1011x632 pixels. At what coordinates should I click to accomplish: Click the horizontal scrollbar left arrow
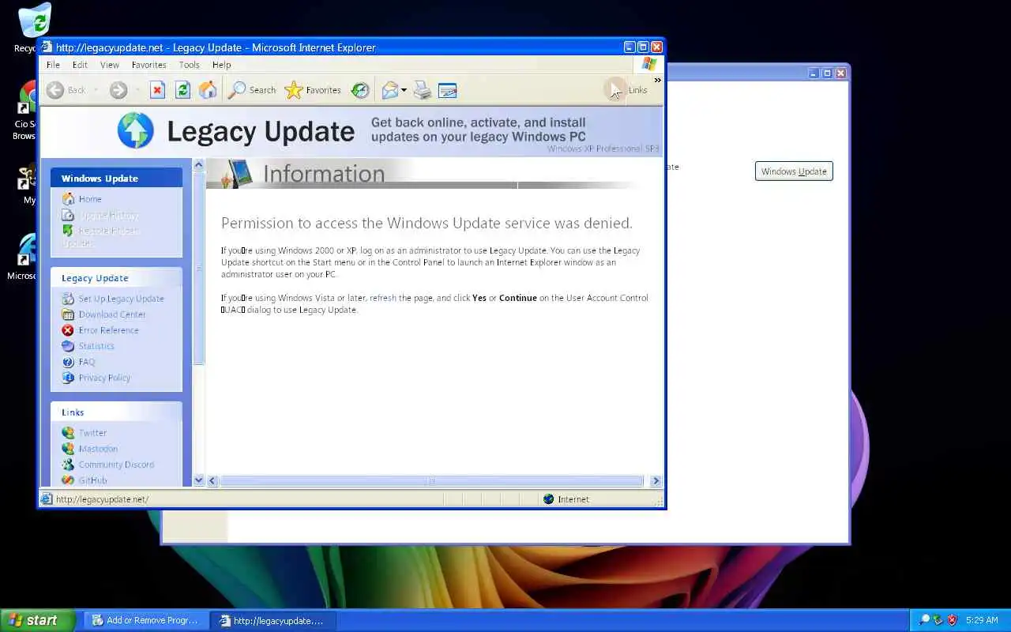tap(212, 480)
